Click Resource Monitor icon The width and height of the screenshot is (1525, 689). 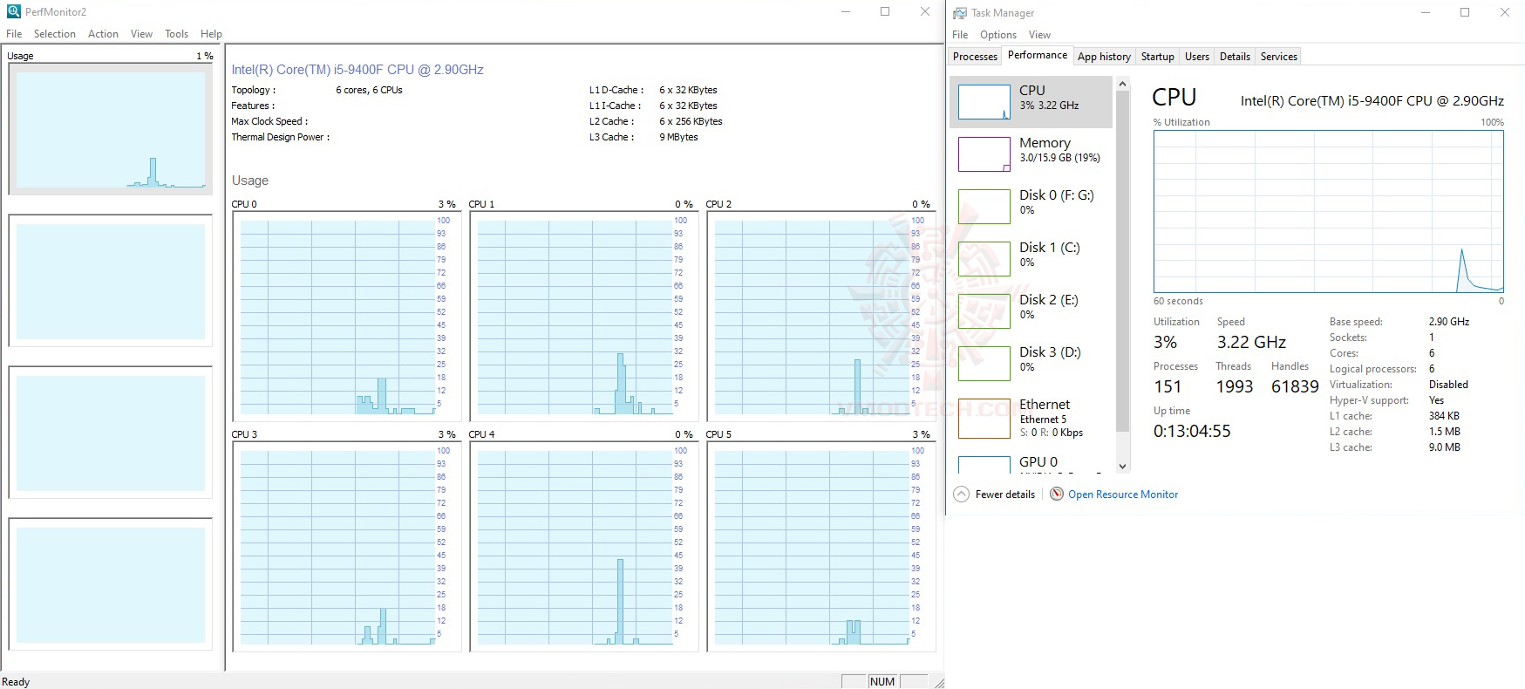coord(1057,494)
